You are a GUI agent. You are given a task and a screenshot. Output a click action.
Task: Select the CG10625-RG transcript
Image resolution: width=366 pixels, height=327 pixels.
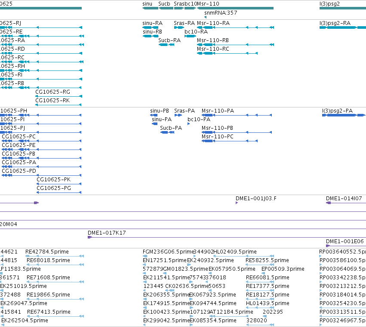58,96
